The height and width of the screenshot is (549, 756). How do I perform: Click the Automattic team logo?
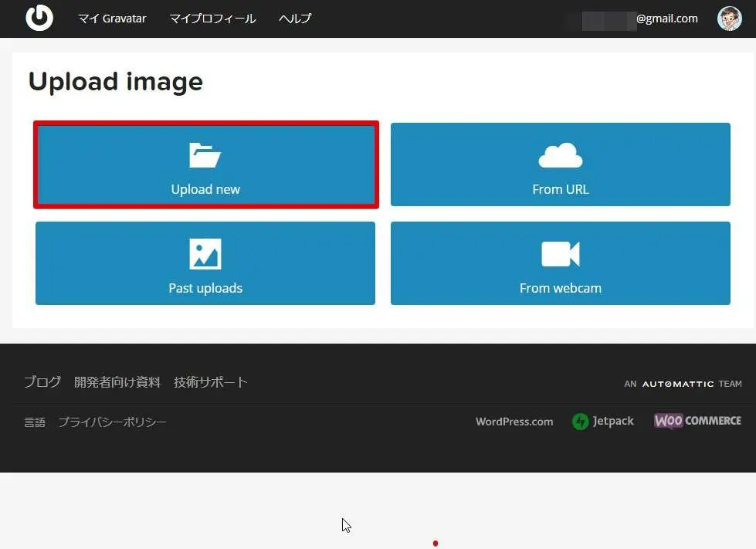pos(683,384)
